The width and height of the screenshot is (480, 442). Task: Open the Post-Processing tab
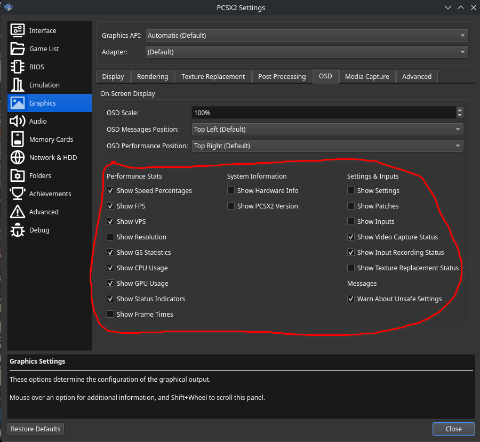coord(282,77)
